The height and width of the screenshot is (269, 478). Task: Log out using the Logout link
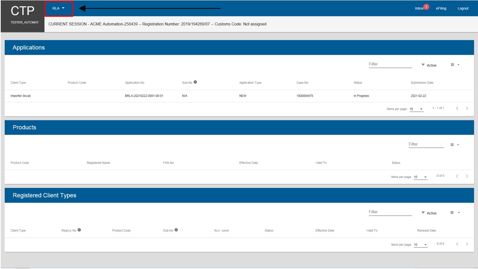tap(463, 8)
